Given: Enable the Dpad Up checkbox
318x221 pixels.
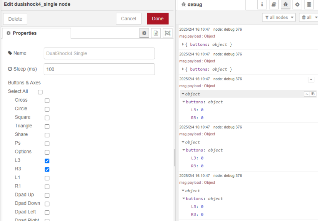Looking at the screenshot, I should [47, 195].
